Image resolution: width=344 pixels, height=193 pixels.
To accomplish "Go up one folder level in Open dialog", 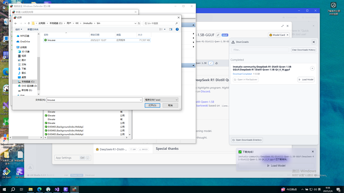I will 29,23.
